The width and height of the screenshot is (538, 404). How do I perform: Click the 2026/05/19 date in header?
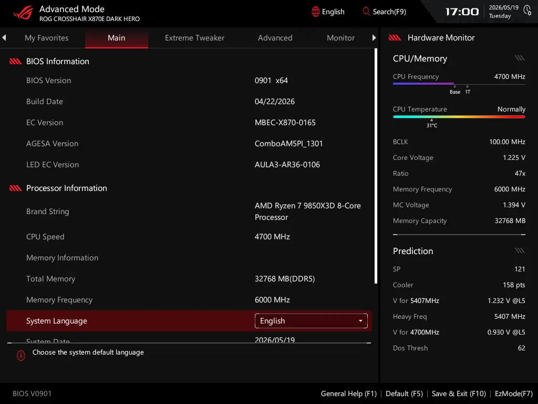pyautogui.click(x=504, y=7)
